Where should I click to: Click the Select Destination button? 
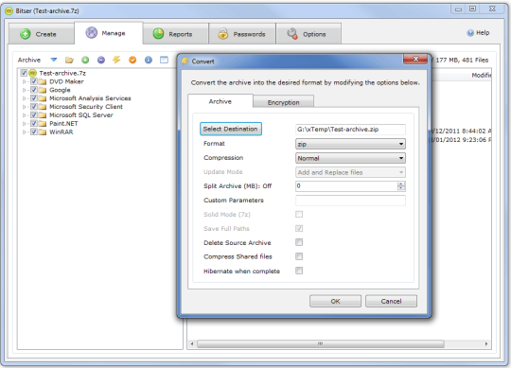pyautogui.click(x=230, y=129)
